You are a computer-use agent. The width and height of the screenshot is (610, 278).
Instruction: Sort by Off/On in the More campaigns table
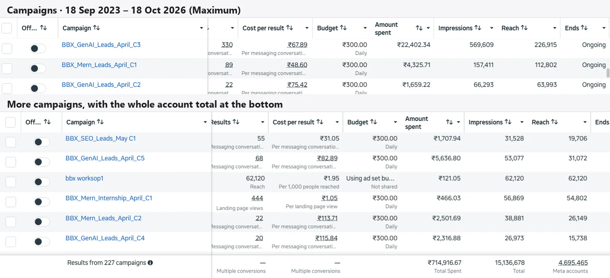click(47, 122)
